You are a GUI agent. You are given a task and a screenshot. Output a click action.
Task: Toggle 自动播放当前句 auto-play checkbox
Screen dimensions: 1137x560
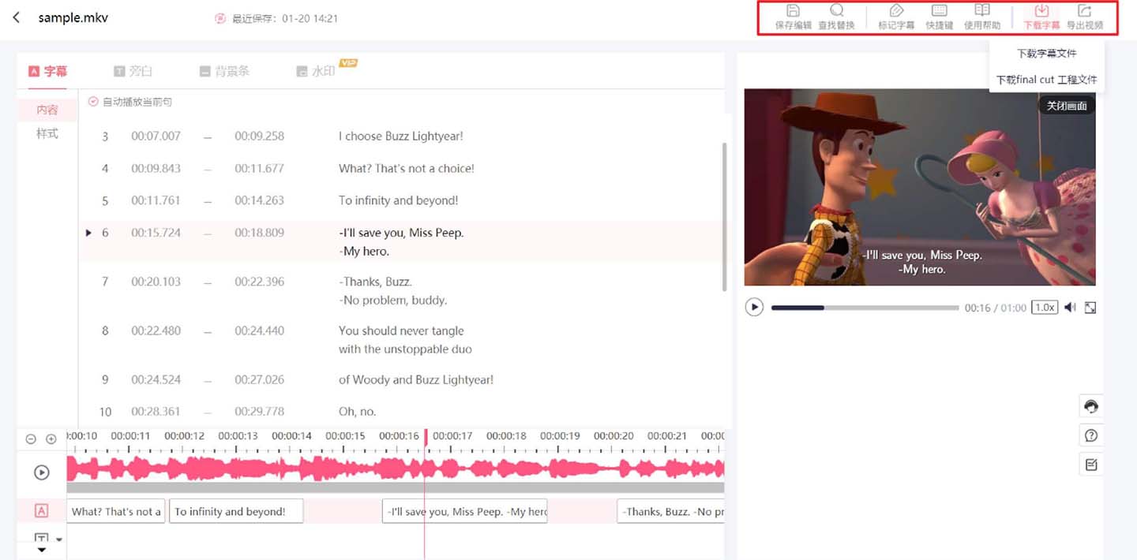(93, 102)
